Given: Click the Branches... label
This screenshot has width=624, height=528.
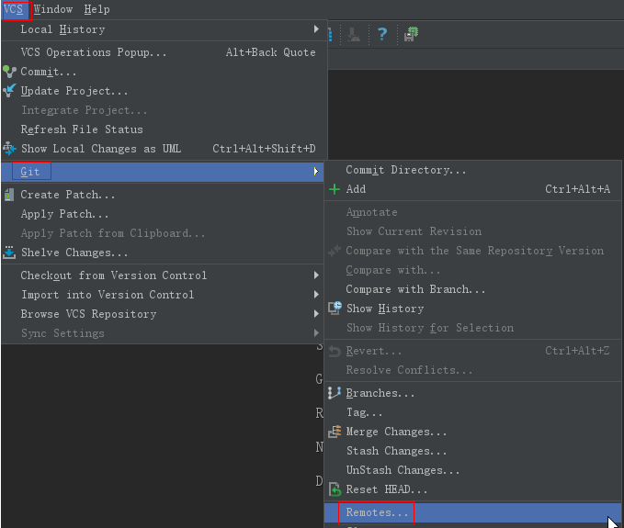Looking at the screenshot, I should coord(380,393).
